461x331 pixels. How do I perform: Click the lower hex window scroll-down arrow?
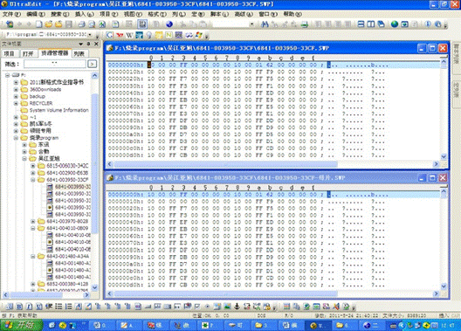[444, 286]
